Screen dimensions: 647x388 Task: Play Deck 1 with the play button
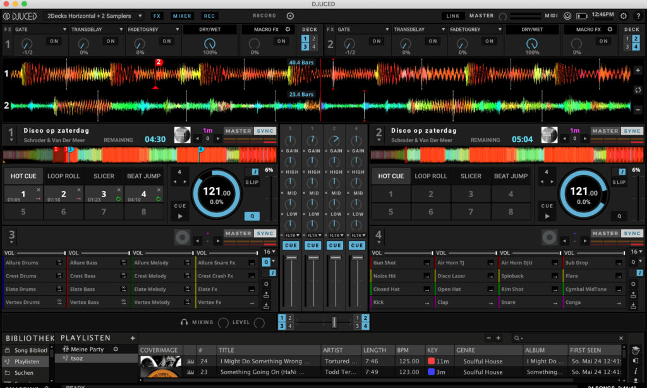tap(180, 216)
